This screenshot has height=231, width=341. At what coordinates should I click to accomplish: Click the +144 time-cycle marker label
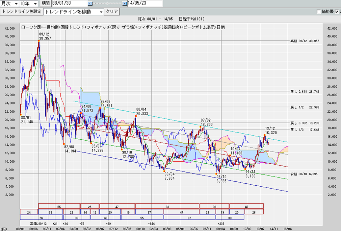pos(151,223)
